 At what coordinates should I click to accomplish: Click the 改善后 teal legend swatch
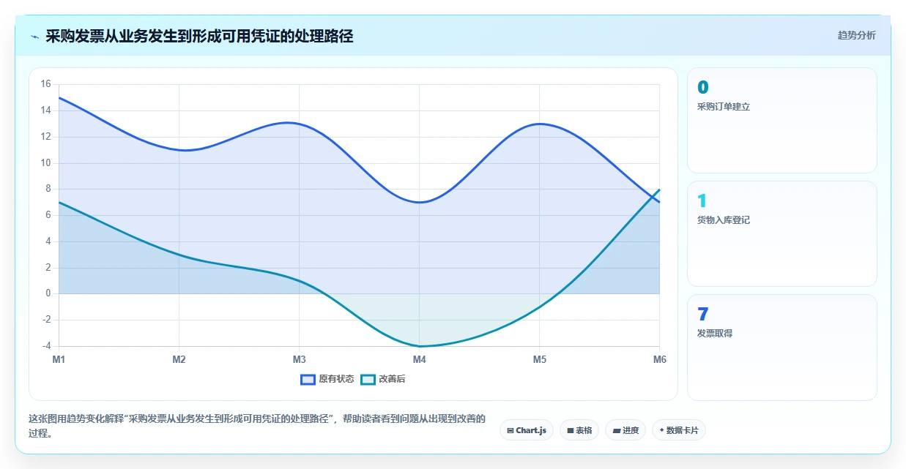(x=368, y=379)
